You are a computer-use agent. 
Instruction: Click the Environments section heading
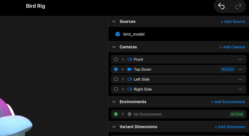click(133, 102)
